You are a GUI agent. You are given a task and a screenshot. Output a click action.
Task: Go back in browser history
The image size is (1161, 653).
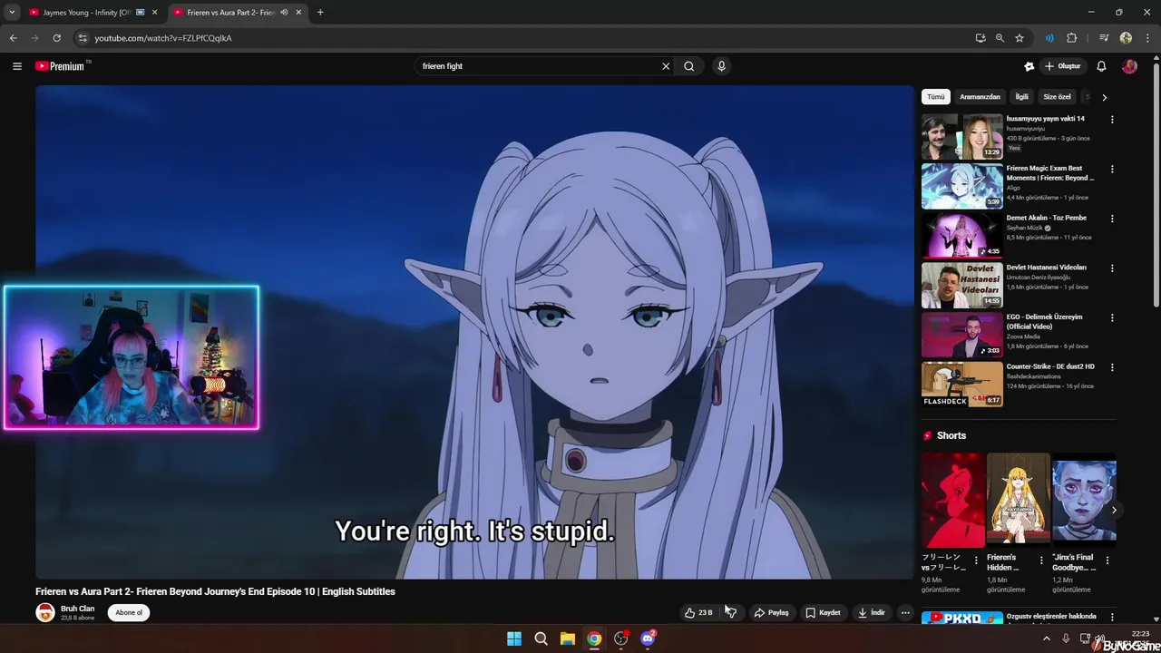click(x=13, y=38)
